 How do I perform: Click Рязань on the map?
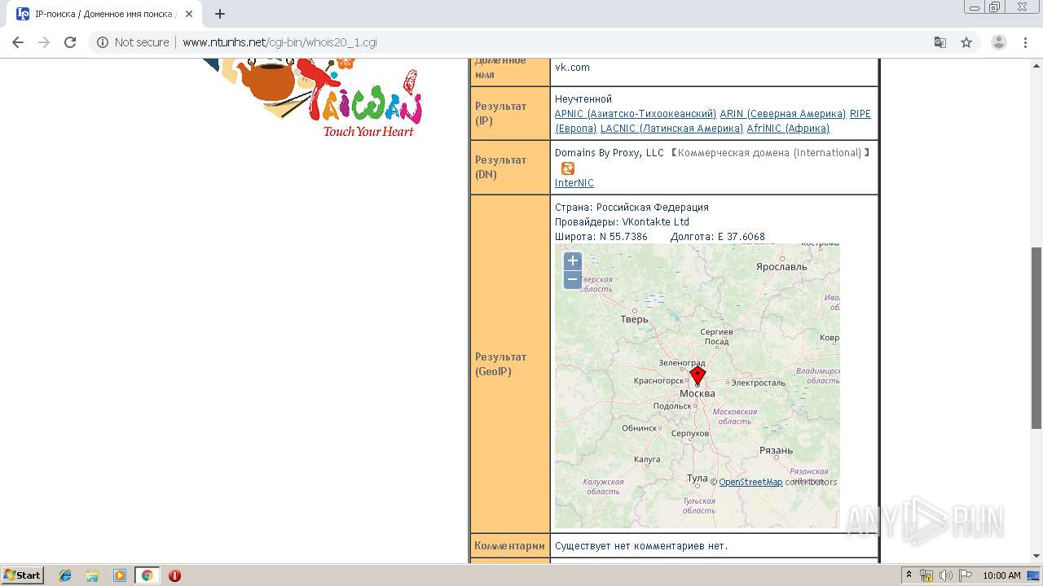[x=776, y=450]
